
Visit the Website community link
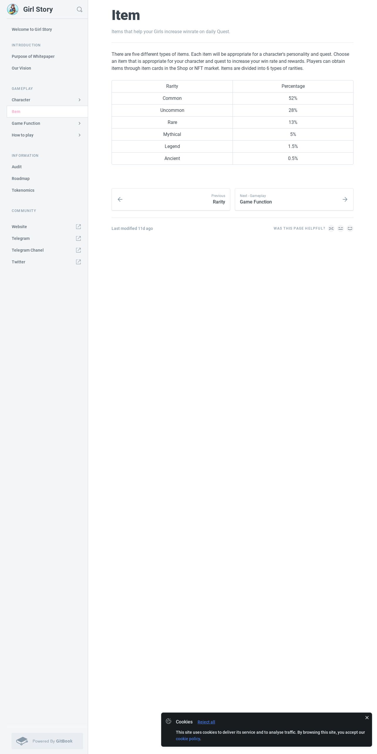[47, 227]
